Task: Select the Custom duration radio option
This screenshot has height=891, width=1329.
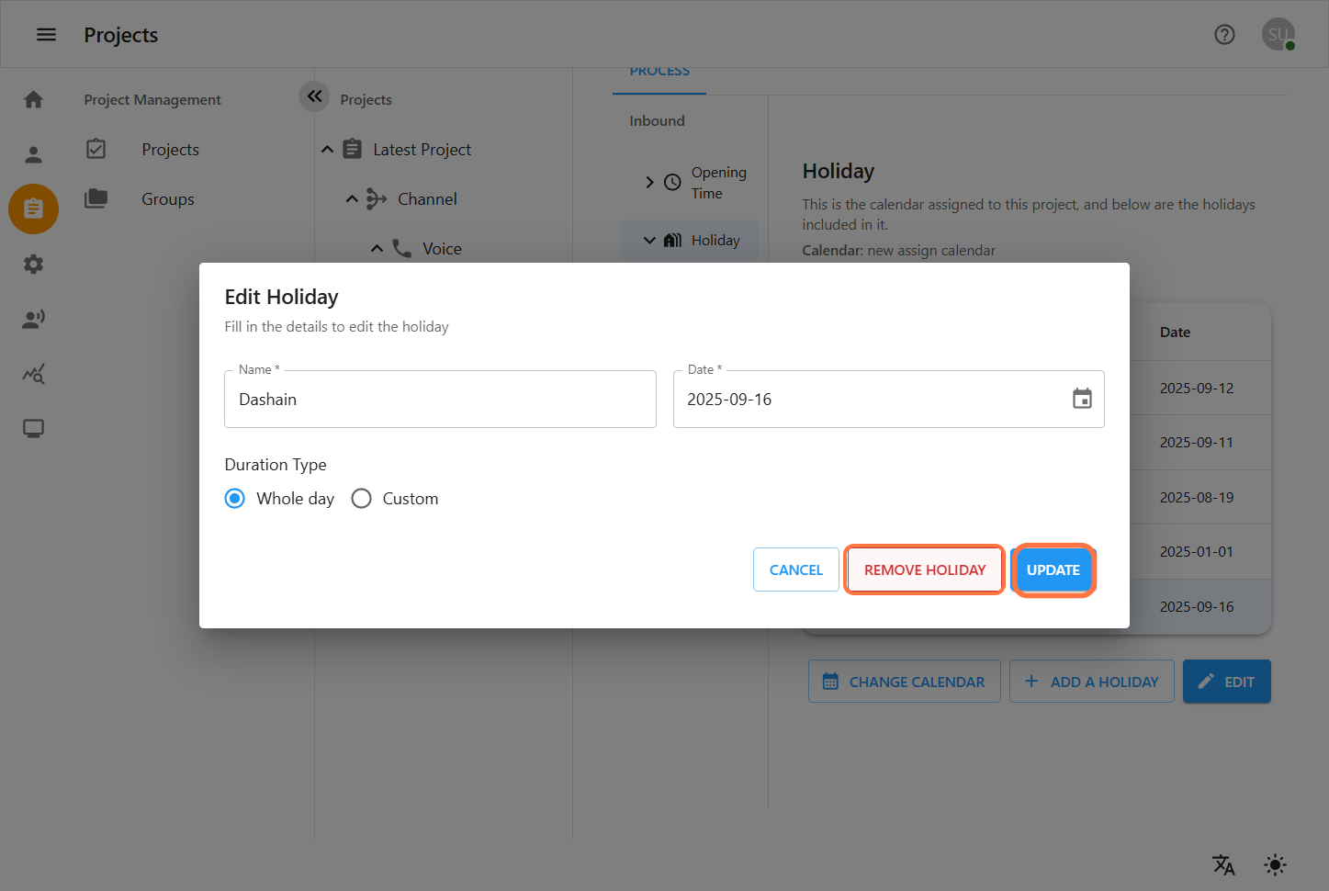Action: pyautogui.click(x=362, y=499)
